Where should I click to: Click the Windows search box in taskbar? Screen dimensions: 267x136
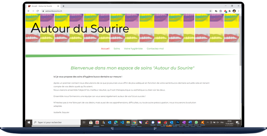coord(56,122)
